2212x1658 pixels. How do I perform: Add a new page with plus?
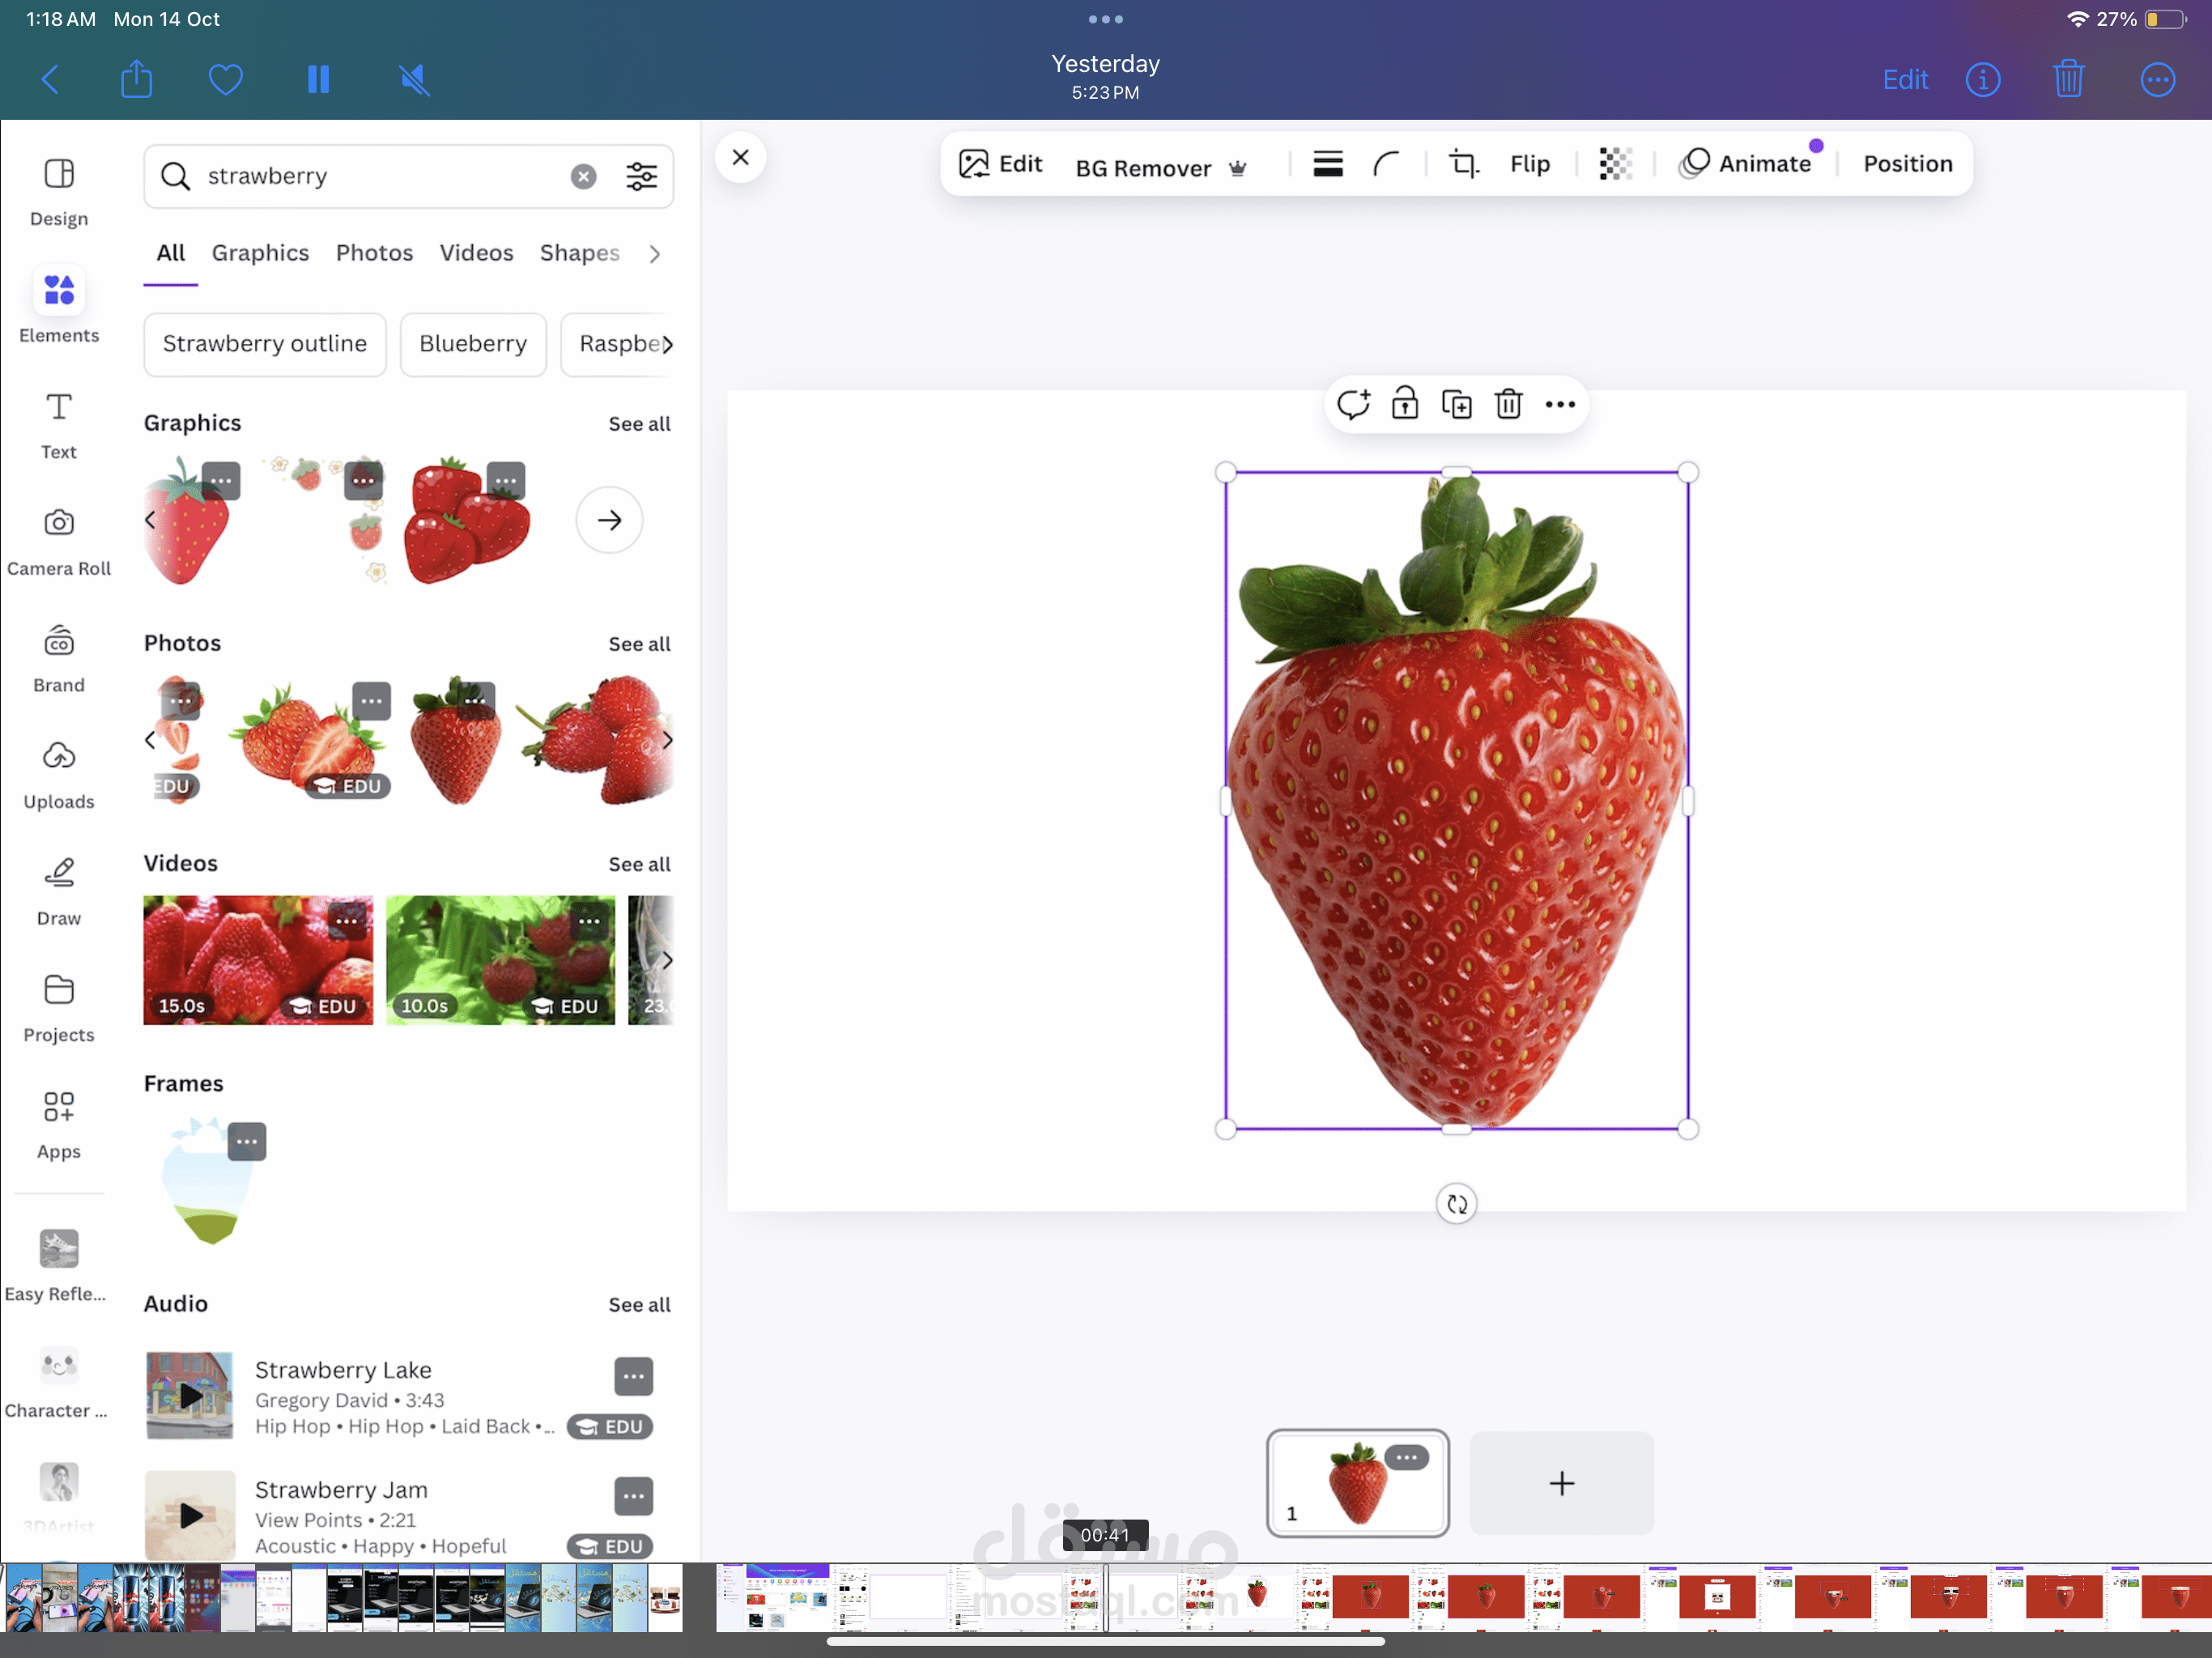point(1561,1483)
